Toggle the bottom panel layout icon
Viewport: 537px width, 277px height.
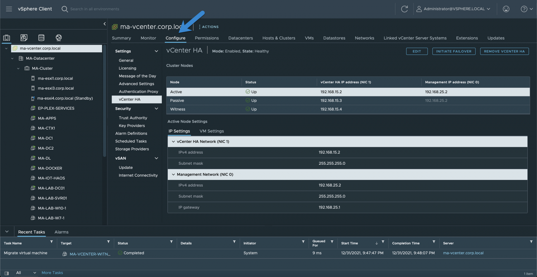pyautogui.click(x=6, y=273)
